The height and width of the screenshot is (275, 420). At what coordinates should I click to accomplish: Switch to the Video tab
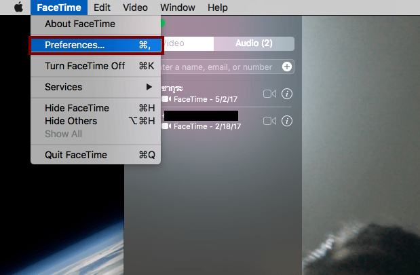187,43
